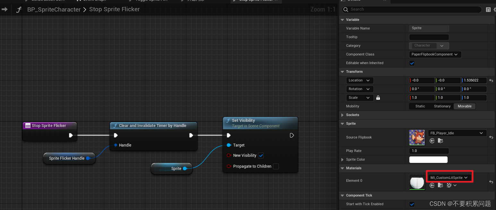496x210 pixels.
Task: Click the Target pin on Set Visibility
Action: (229, 145)
